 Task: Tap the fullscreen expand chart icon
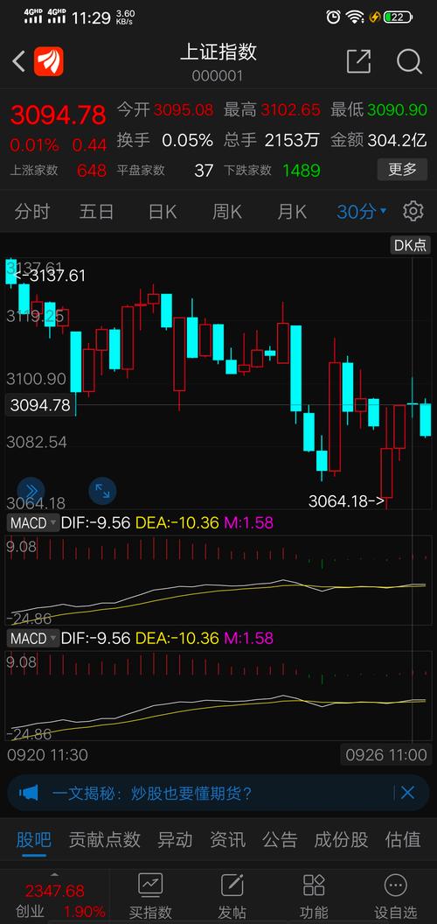click(102, 490)
